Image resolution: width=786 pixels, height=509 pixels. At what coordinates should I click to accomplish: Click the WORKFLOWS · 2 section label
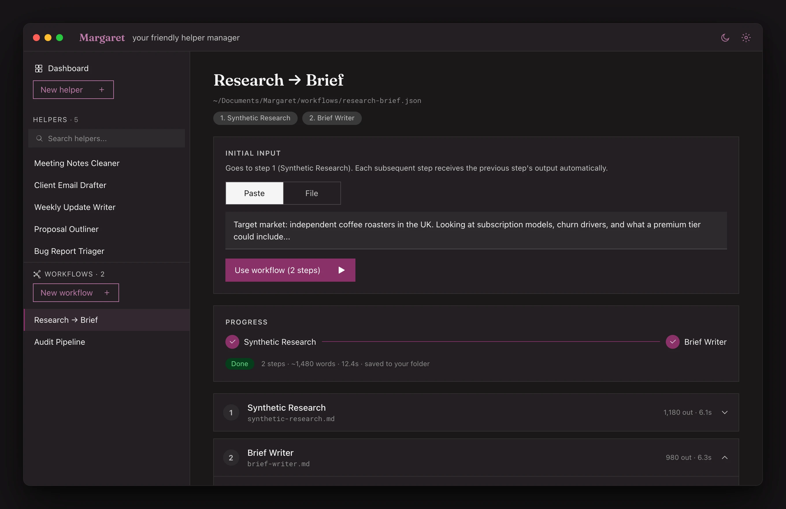click(x=75, y=274)
